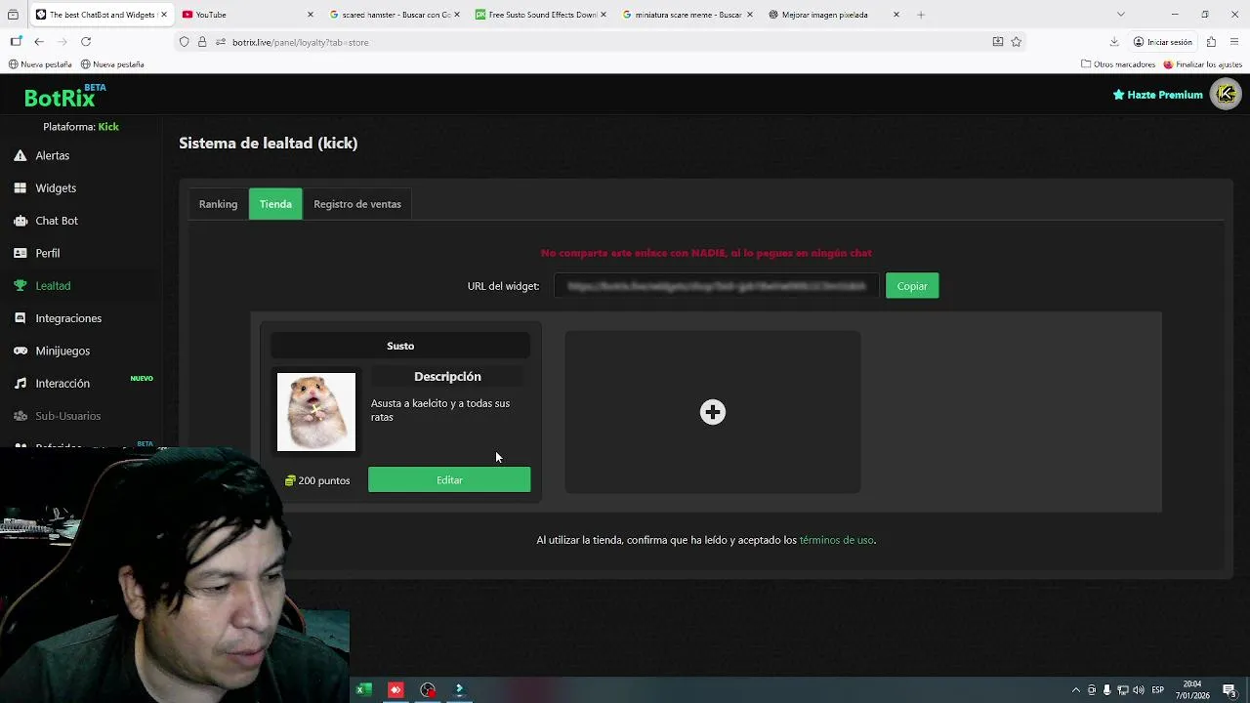This screenshot has width=1250, height=703.
Task: Click the 200 puntos price label
Action: [x=317, y=480]
